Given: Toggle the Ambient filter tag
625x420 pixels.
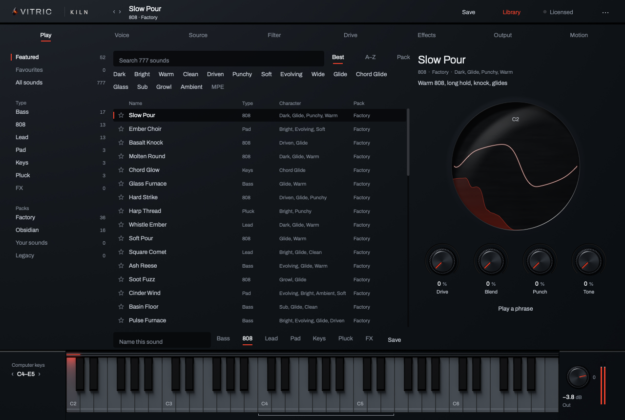Looking at the screenshot, I should coord(191,87).
